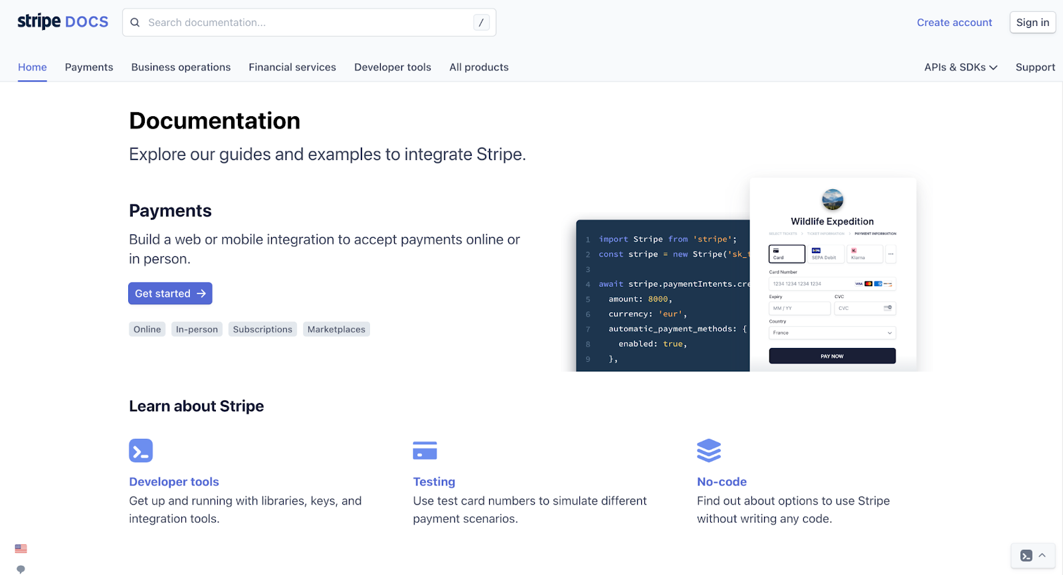The image size is (1063, 575).
Task: Select the In-person tag
Action: (197, 329)
